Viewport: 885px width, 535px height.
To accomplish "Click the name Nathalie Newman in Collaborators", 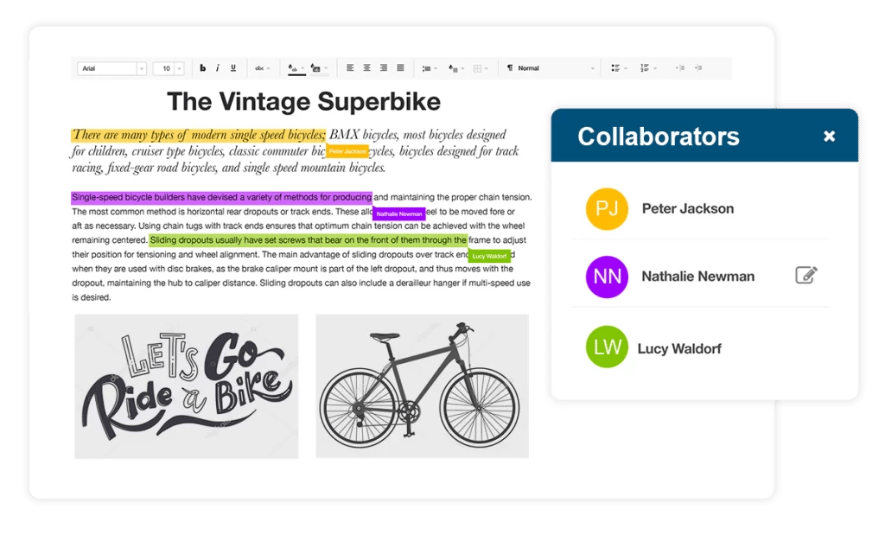I will (697, 277).
